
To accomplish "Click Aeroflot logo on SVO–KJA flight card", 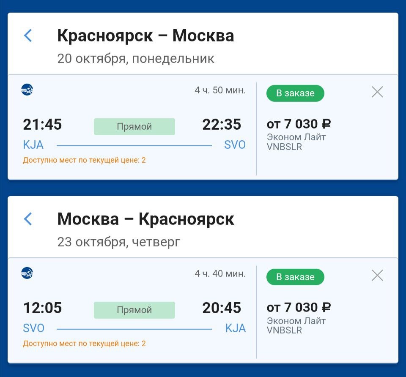I will click(x=27, y=273).
